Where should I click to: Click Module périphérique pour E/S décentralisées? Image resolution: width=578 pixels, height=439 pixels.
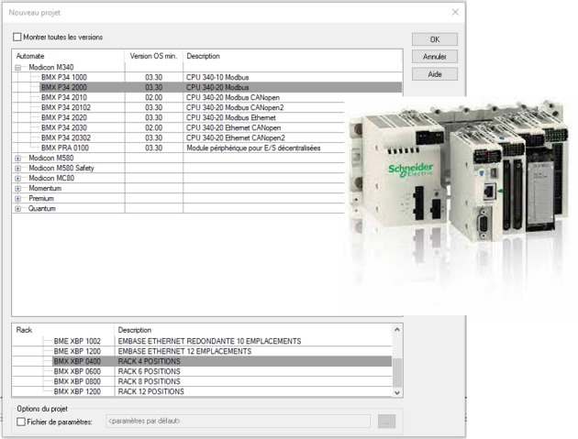[253, 148]
